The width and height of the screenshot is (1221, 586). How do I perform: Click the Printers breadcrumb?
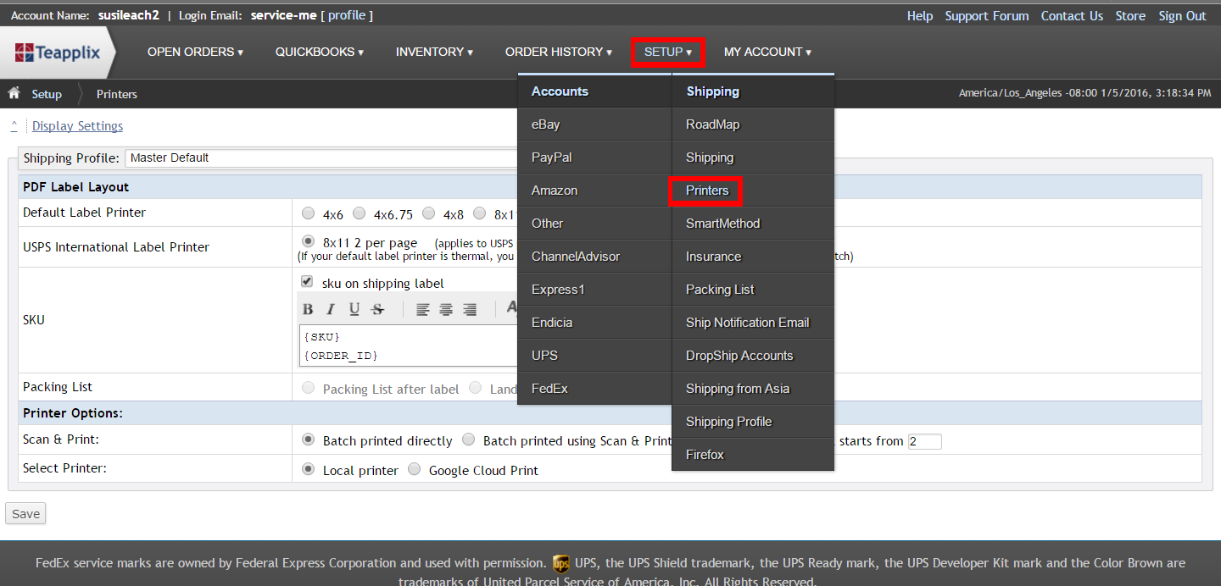coord(117,94)
